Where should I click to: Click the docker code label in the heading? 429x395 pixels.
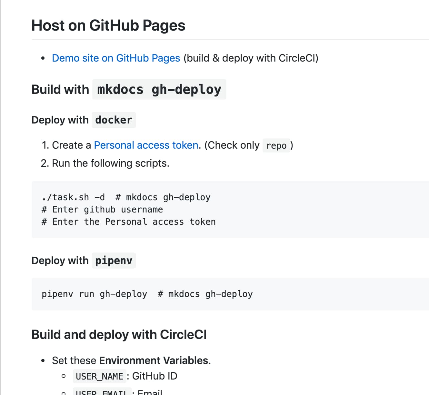[114, 120]
